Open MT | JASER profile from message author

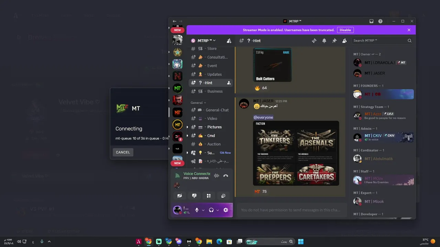pos(263,101)
